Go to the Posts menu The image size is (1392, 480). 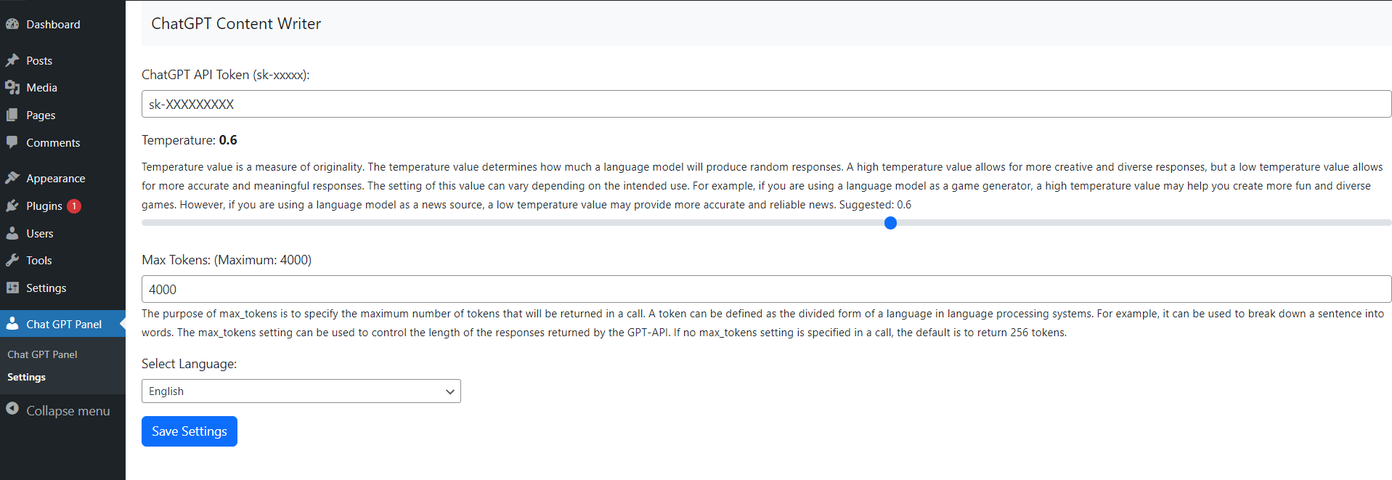coord(39,60)
